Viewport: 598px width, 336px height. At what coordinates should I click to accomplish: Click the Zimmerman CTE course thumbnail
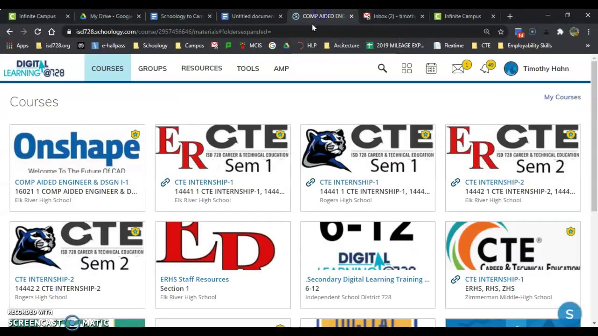pos(513,246)
